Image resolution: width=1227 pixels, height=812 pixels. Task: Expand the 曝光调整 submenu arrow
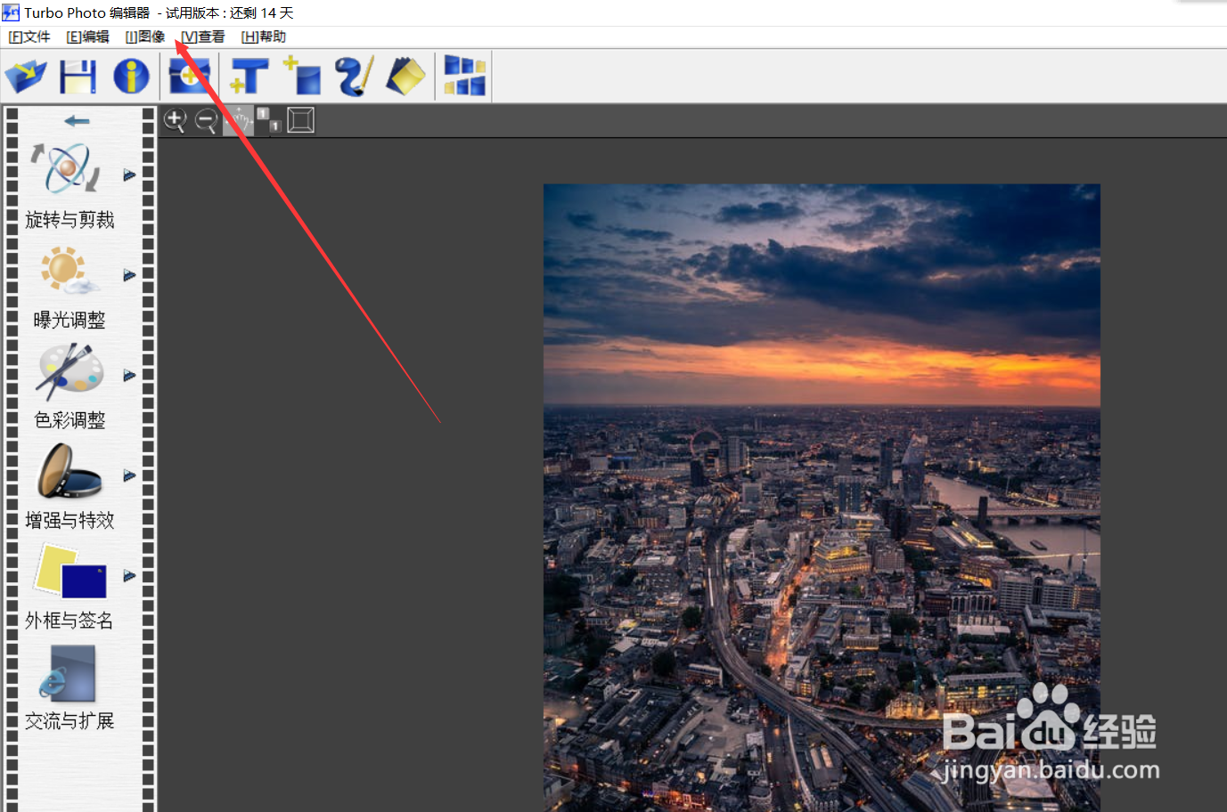pyautogui.click(x=129, y=275)
